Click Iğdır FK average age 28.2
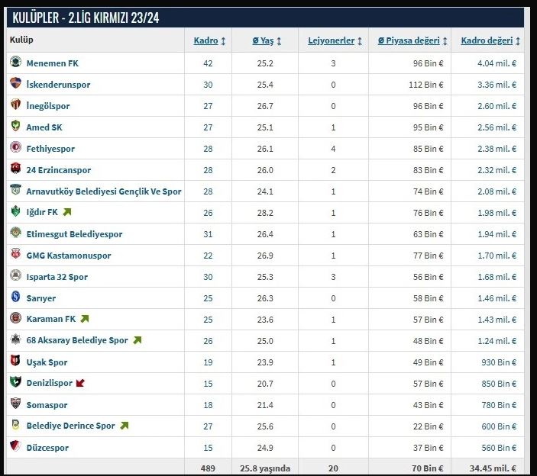 265,213
